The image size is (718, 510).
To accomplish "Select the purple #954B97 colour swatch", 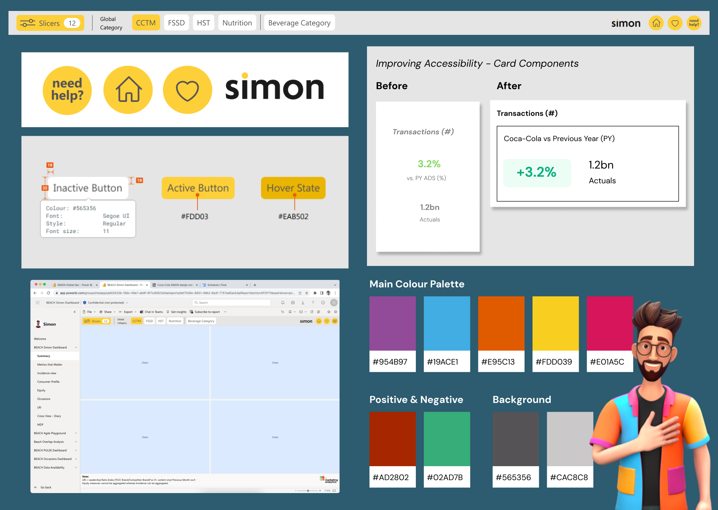I will 393,323.
